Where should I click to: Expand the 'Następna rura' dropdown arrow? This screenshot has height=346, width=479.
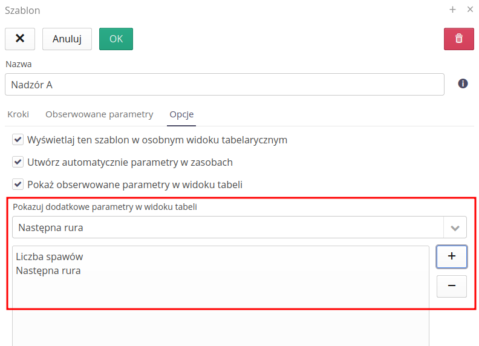(x=455, y=228)
